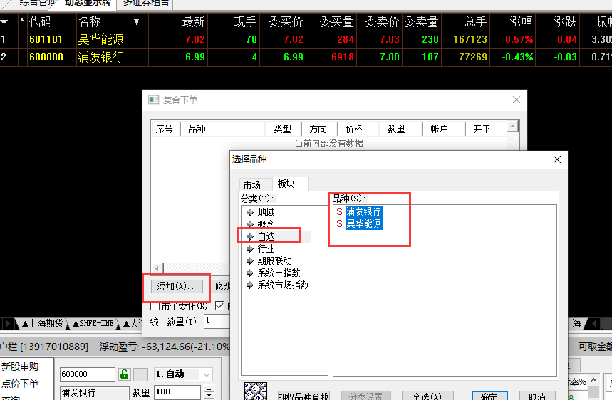
Task: Click the 统一数量(T) input field
Action: point(217,321)
